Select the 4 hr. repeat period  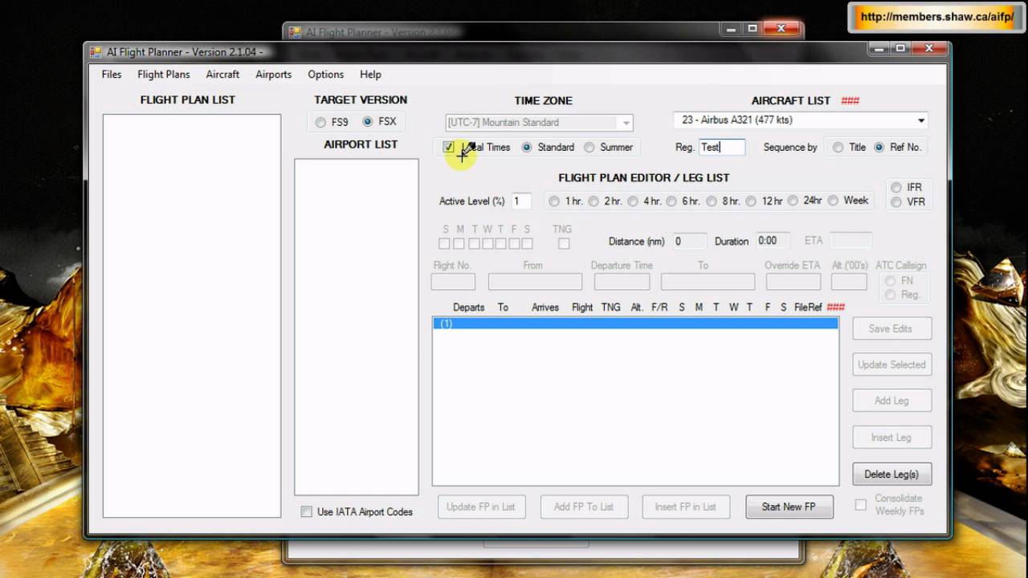(633, 201)
